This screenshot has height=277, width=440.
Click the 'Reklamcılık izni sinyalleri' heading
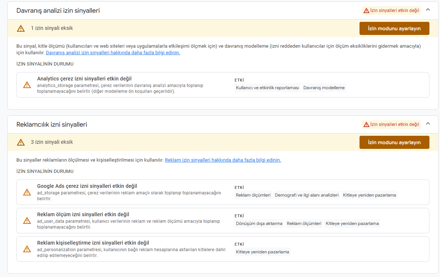(x=52, y=124)
